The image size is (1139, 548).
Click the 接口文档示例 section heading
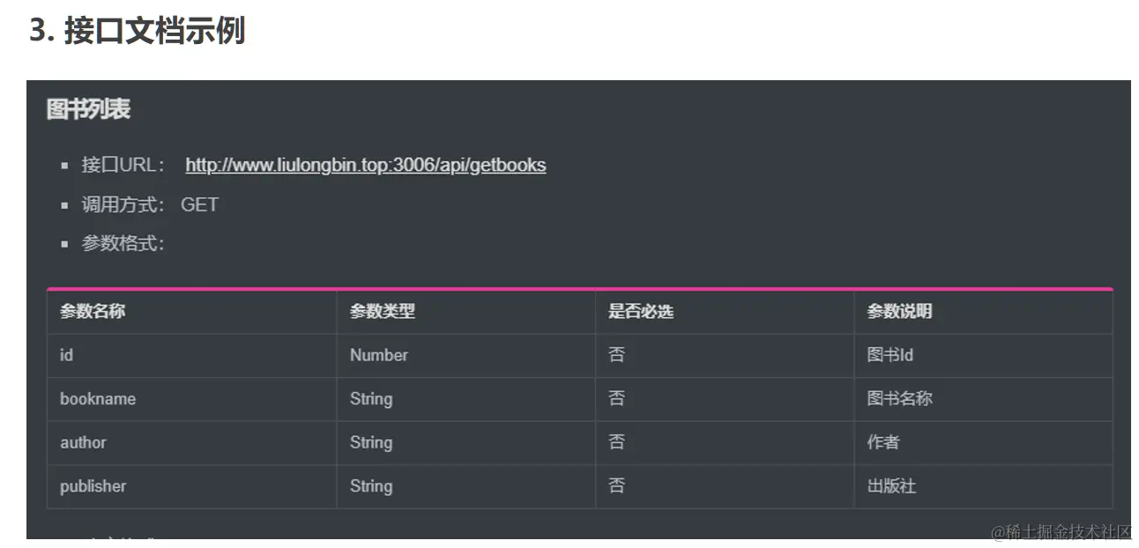tap(138, 30)
